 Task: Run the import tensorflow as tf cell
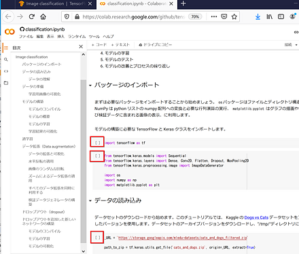click(97, 143)
